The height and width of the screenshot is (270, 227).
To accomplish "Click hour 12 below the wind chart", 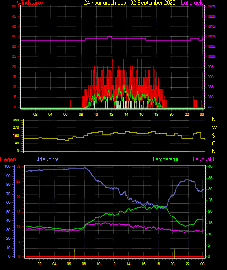I will click(x=112, y=114).
